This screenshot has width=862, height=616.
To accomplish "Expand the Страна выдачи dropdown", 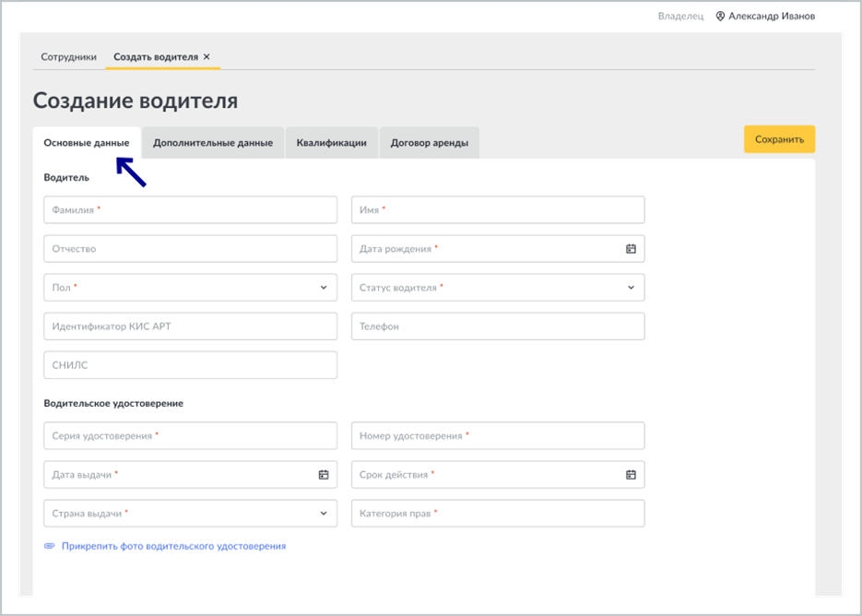I will pyautogui.click(x=190, y=513).
